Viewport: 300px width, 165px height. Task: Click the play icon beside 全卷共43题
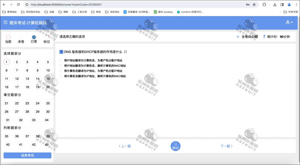click(238, 37)
